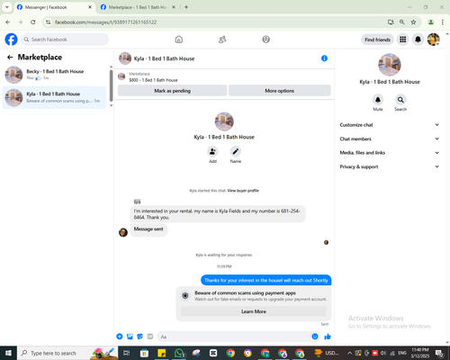Click Kyla's message about the rental
The width and height of the screenshot is (450, 360).
coord(218,214)
